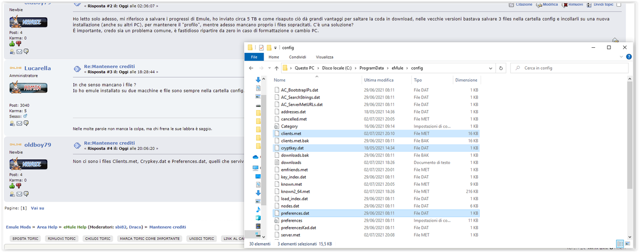
Task: Click 'Questo PC' in the address breadcrumb
Action: tap(305, 68)
